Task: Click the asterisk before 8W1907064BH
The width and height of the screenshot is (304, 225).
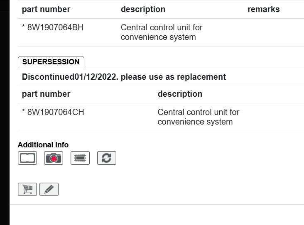Action: (x=24, y=28)
